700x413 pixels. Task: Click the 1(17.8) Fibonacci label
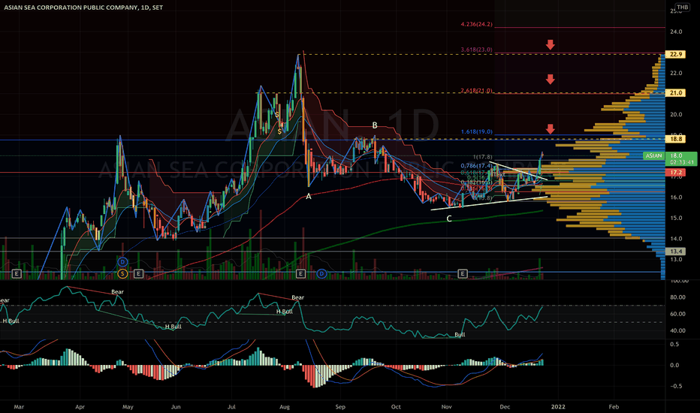483,157
